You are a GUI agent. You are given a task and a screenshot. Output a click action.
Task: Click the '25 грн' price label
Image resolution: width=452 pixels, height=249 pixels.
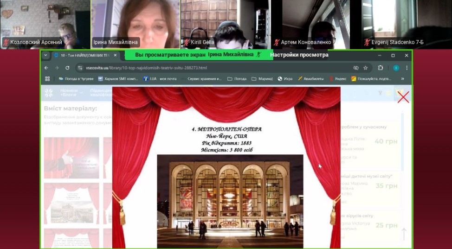[x=386, y=225]
